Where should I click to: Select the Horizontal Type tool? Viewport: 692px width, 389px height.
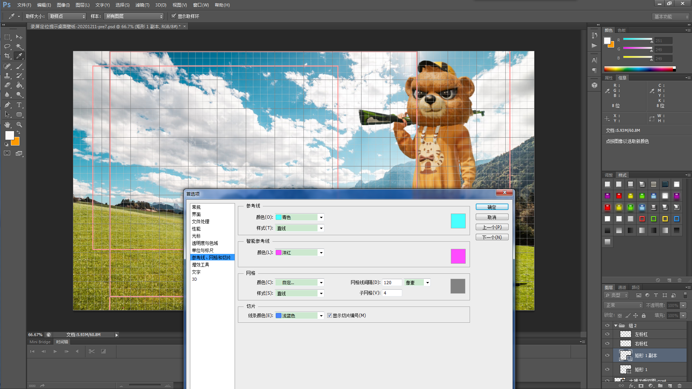coord(19,105)
